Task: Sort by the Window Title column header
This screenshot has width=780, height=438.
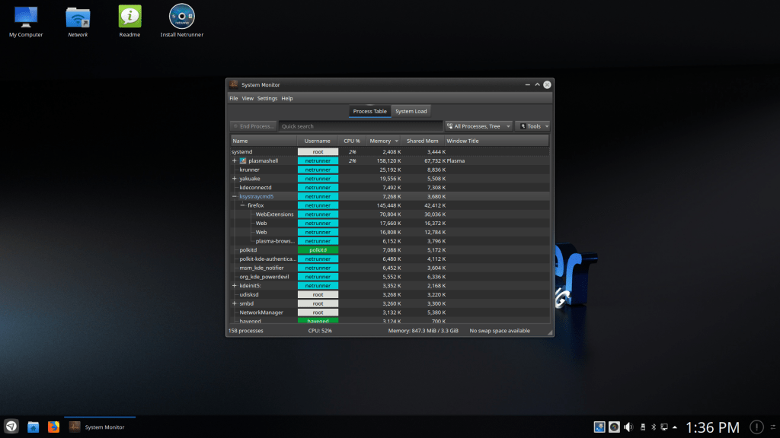Action: [497, 141]
